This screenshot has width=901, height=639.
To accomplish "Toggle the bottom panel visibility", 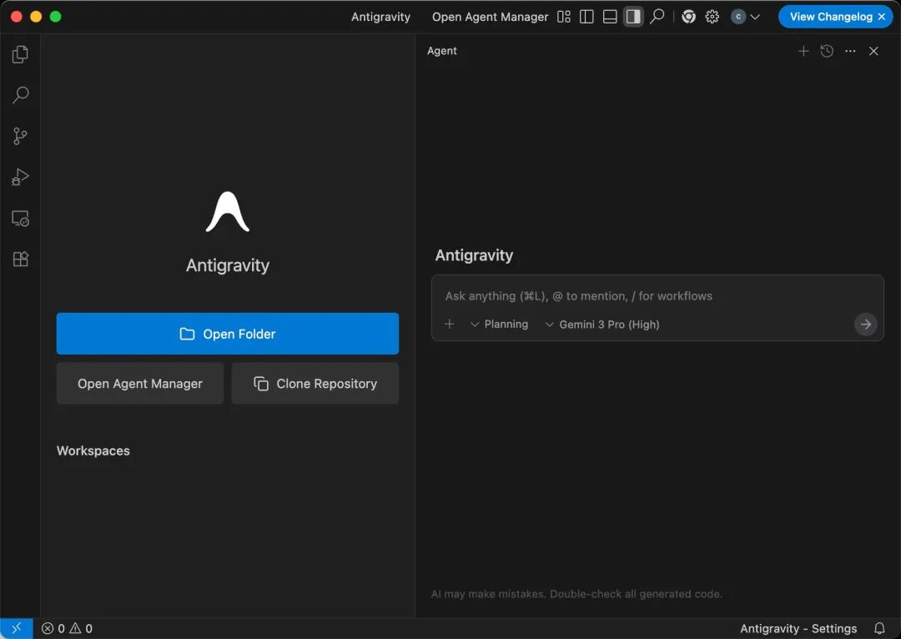I will click(x=610, y=17).
